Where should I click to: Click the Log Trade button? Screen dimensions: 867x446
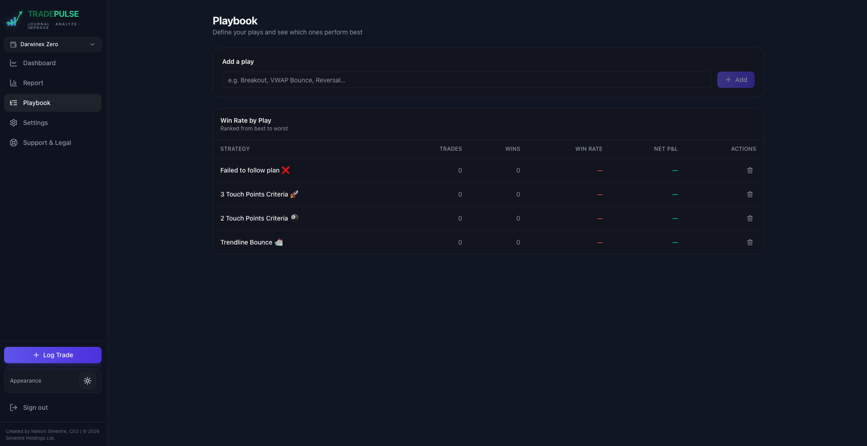point(53,355)
